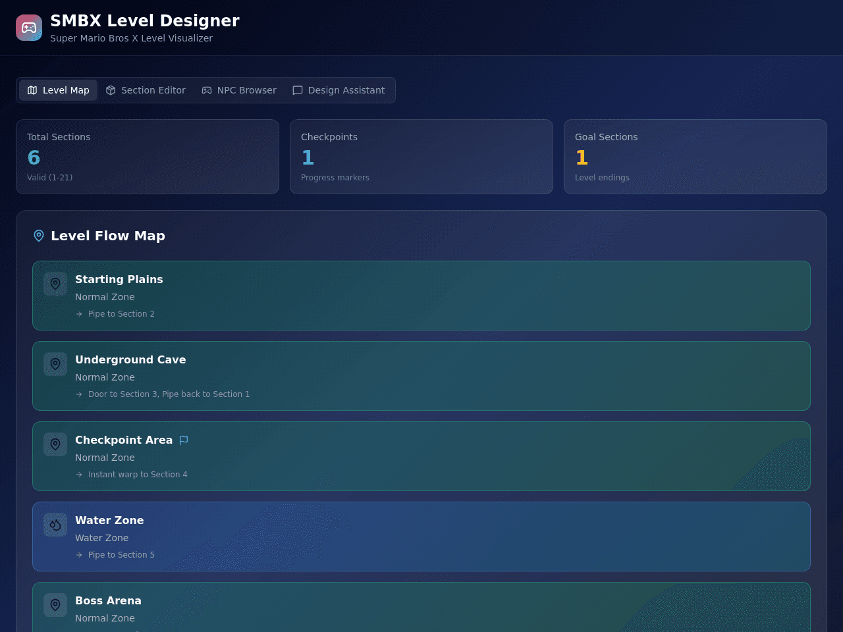Click the arrow icon before Pipe to Section 2
Viewport: 843px width, 632px height.
79,314
